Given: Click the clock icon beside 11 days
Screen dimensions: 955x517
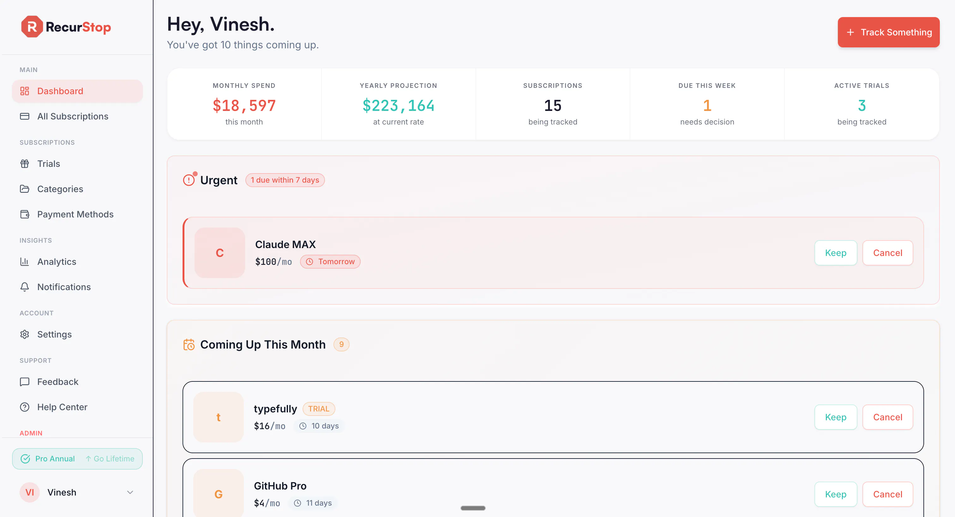Looking at the screenshot, I should tap(297, 503).
